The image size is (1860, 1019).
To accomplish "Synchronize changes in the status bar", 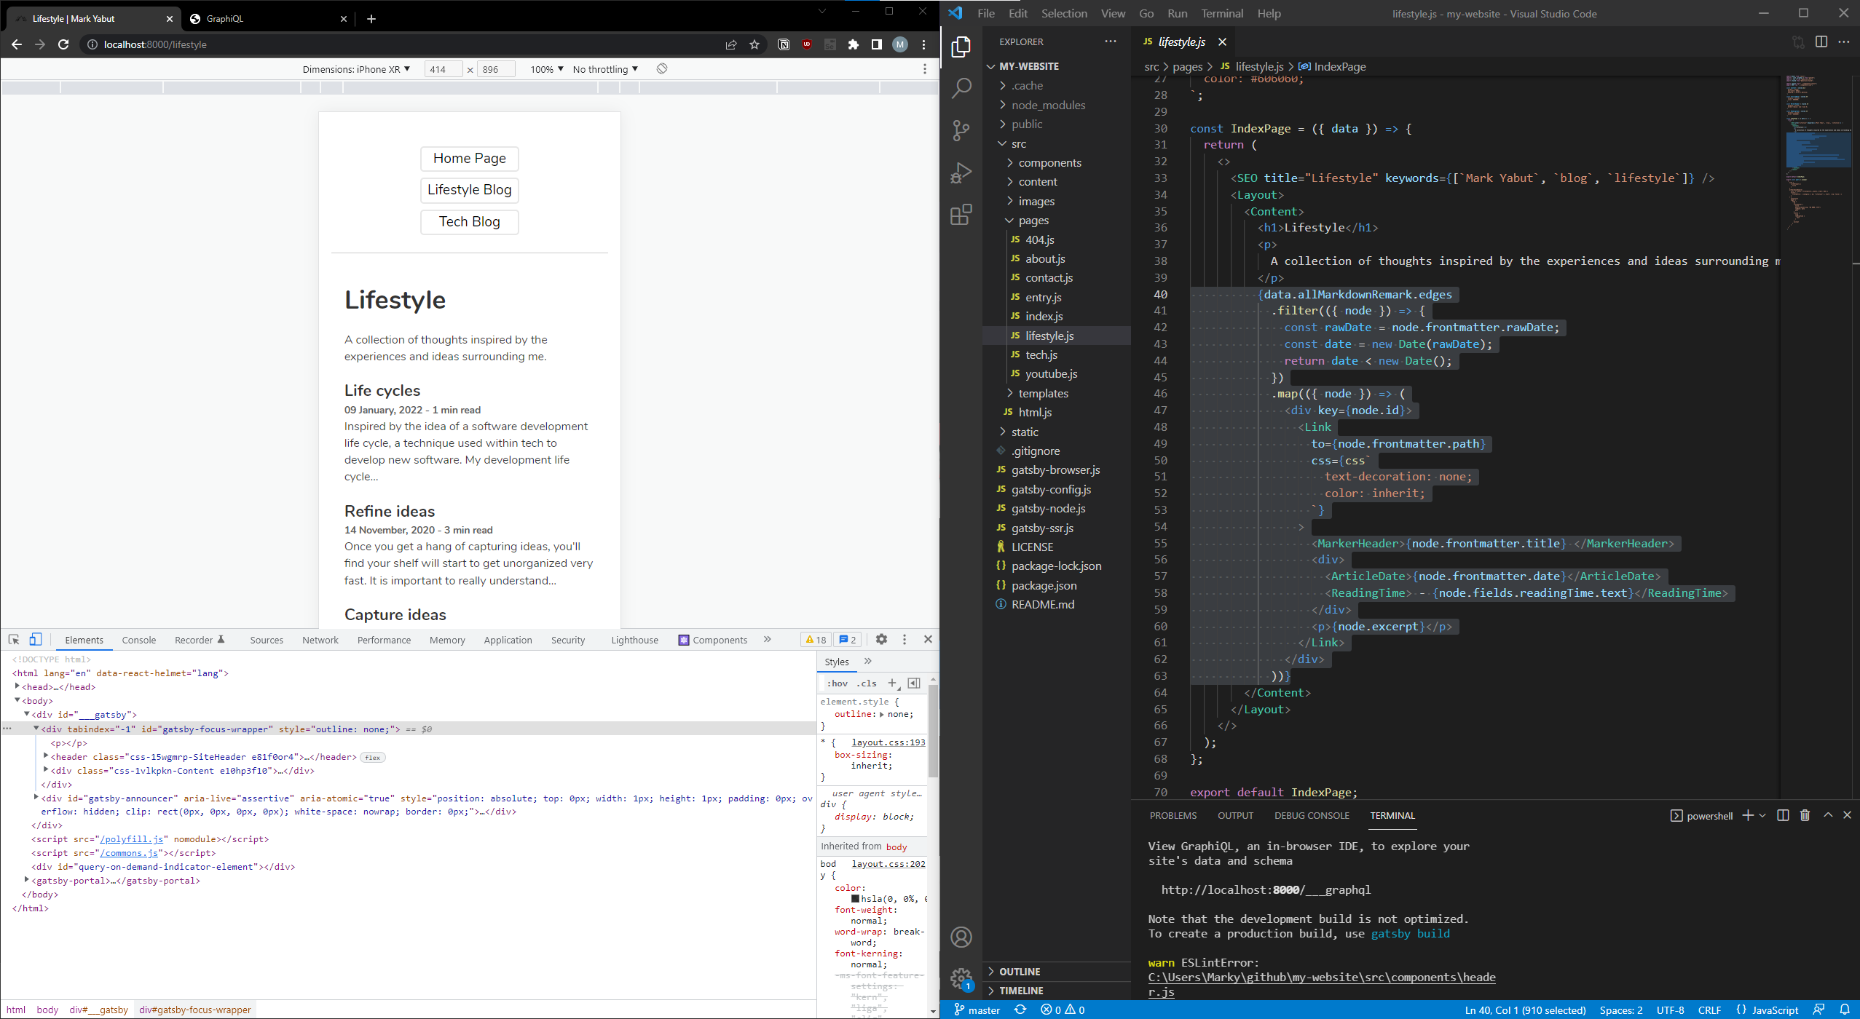I will click(x=1020, y=1010).
